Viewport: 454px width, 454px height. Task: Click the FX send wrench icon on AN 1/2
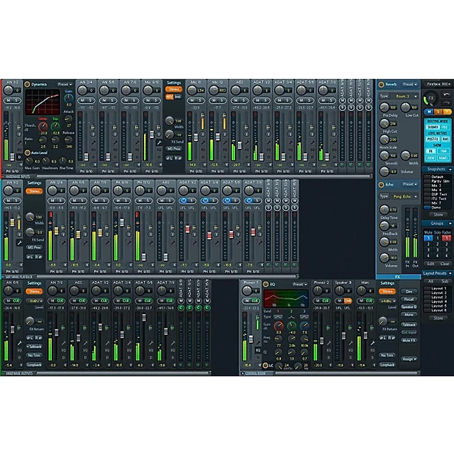click(20, 143)
